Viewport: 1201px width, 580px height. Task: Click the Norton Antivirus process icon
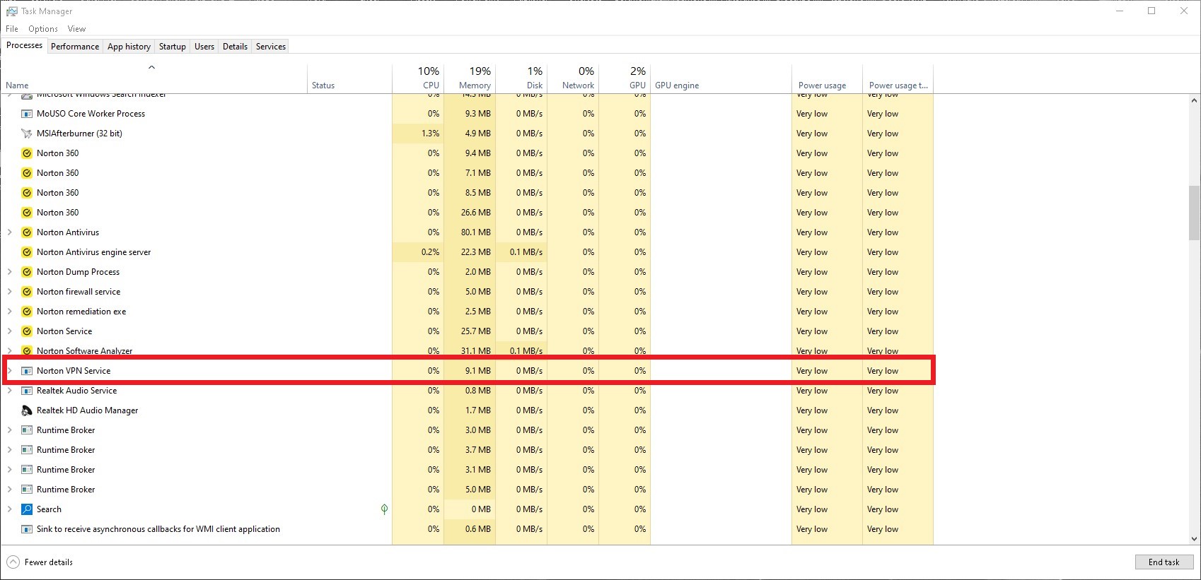[x=27, y=232]
